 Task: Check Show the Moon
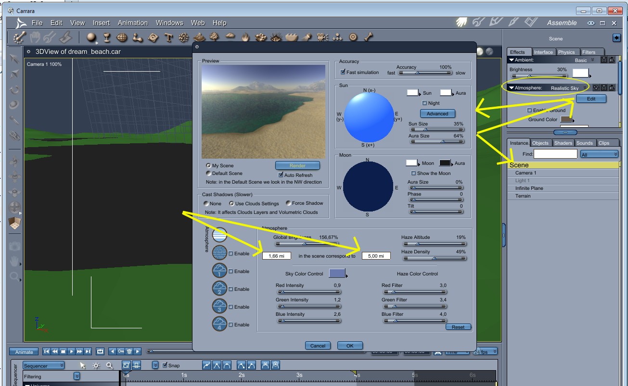(413, 173)
